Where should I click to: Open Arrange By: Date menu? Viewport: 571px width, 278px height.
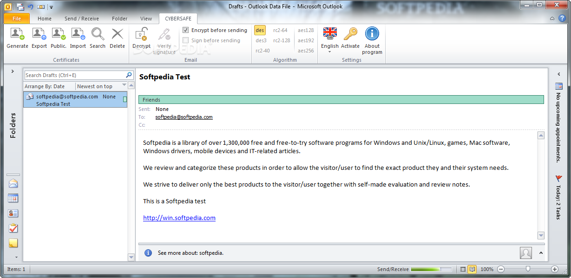coord(45,86)
